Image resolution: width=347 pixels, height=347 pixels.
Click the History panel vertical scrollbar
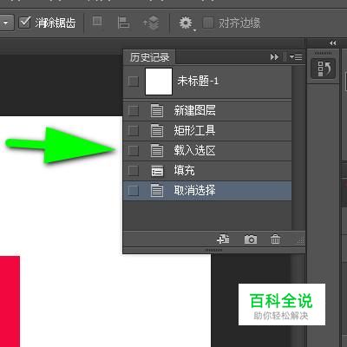[x=298, y=147]
